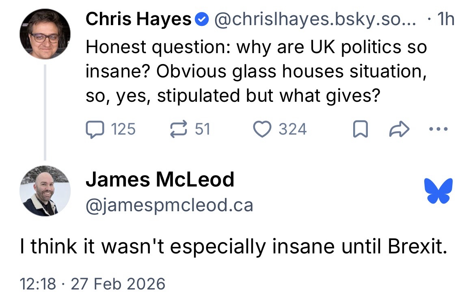This screenshot has height=298, width=475.
Task: Open the @chrislhayes.bsky.so handle link
Action: coord(315,19)
